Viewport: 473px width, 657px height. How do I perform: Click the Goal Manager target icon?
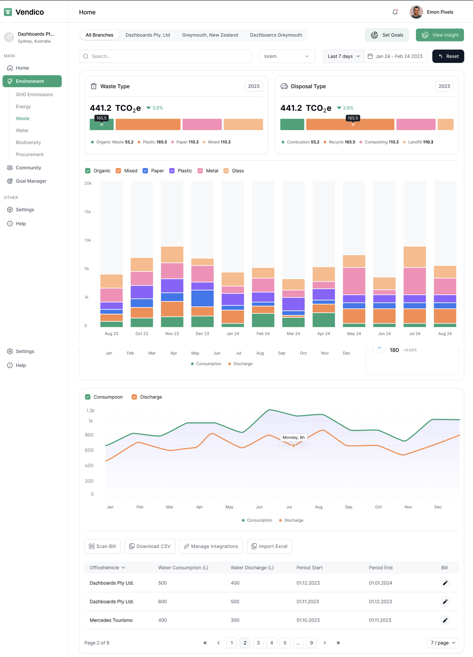coord(10,181)
